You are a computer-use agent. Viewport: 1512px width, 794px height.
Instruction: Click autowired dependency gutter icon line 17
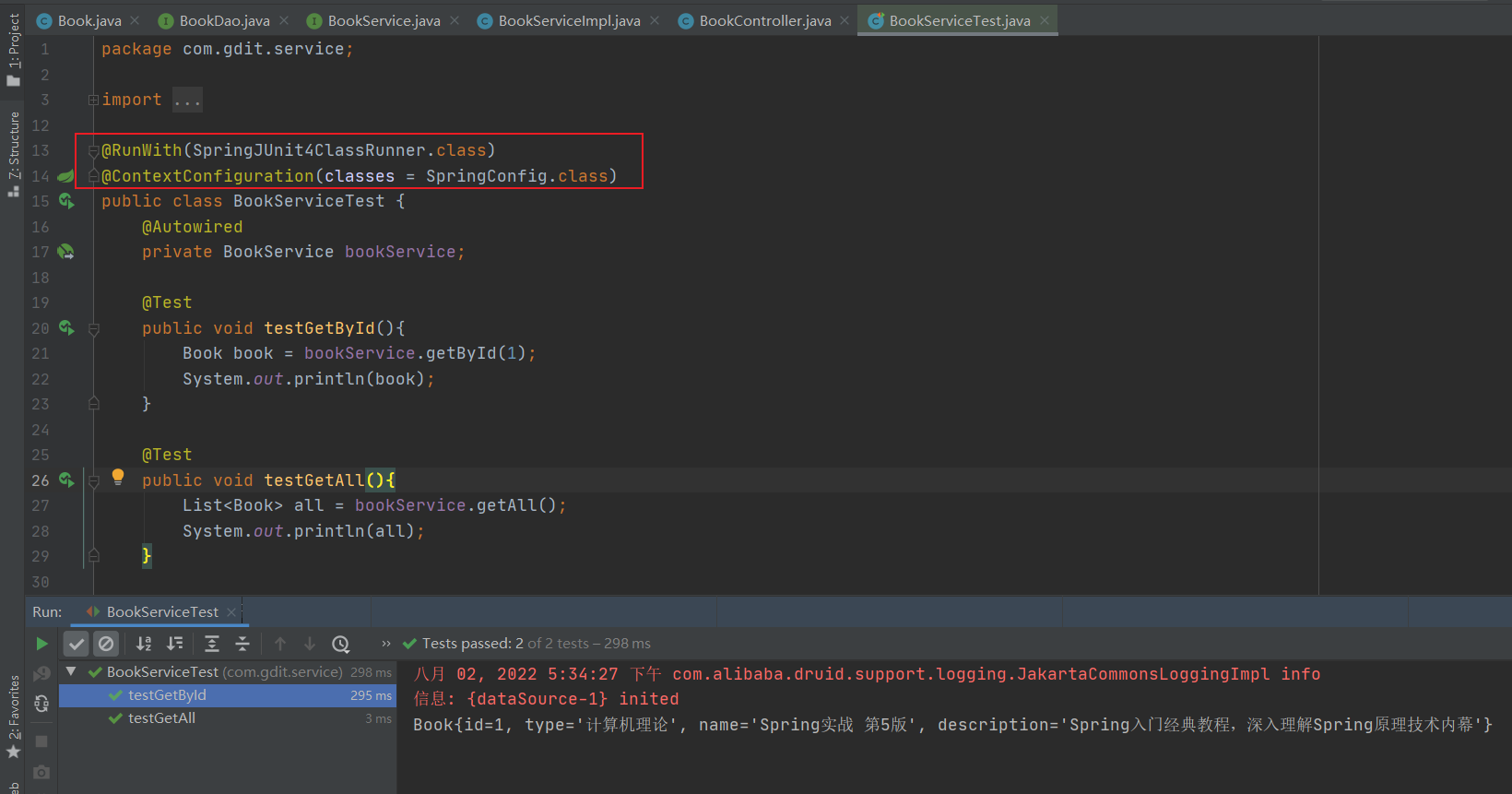pyautogui.click(x=65, y=252)
